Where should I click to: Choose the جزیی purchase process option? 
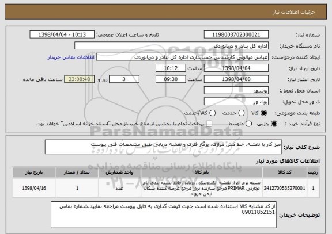point(274,124)
